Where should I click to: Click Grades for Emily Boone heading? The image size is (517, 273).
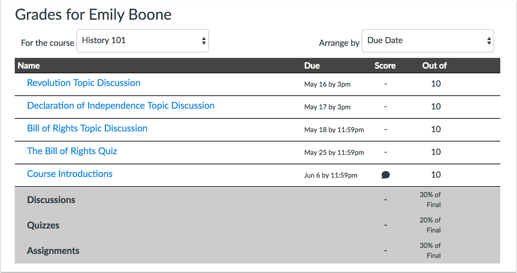93,15
